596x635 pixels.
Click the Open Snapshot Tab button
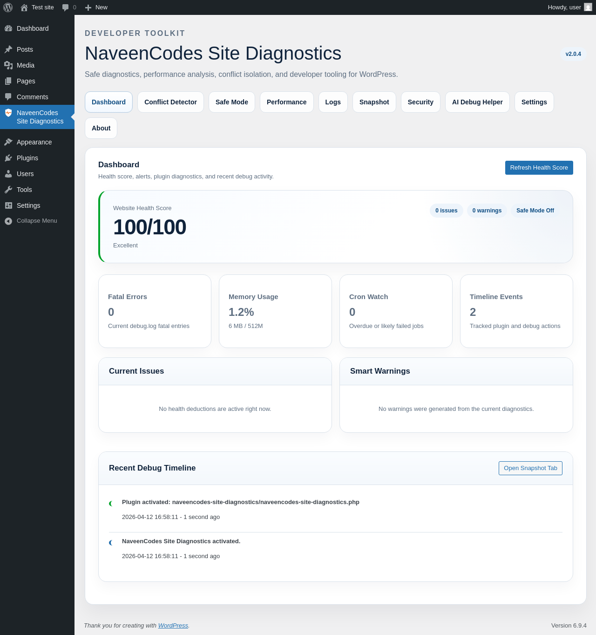[x=530, y=468]
